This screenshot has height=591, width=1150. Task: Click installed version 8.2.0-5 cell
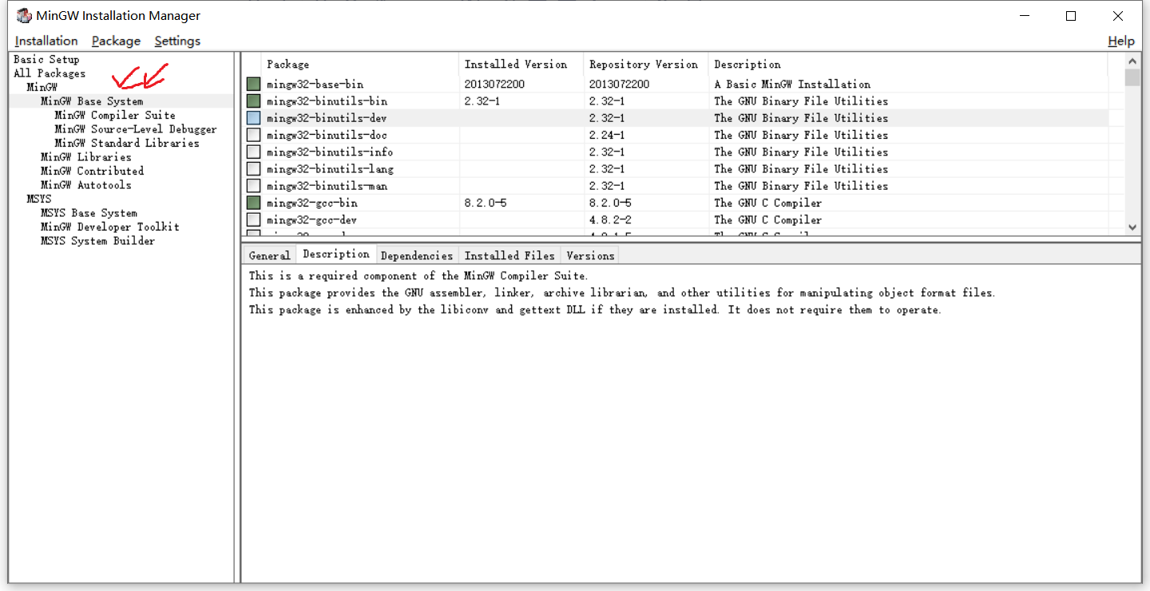pos(486,203)
